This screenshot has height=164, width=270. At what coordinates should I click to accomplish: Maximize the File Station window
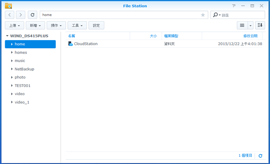click(252, 6)
